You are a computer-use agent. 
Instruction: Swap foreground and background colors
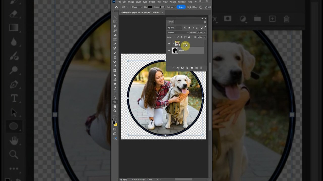click(x=116, y=119)
